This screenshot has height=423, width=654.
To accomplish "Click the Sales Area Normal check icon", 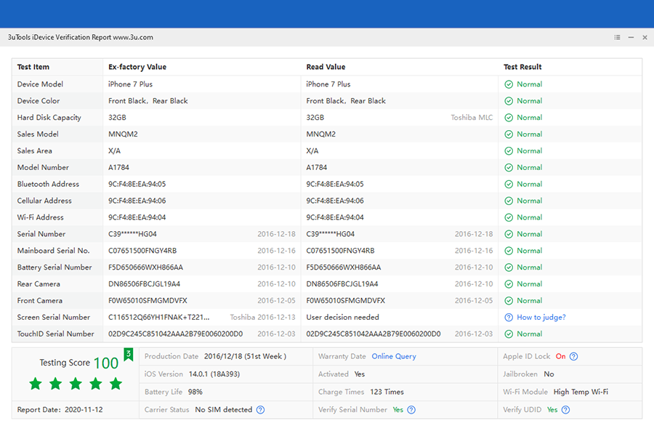I will (509, 151).
